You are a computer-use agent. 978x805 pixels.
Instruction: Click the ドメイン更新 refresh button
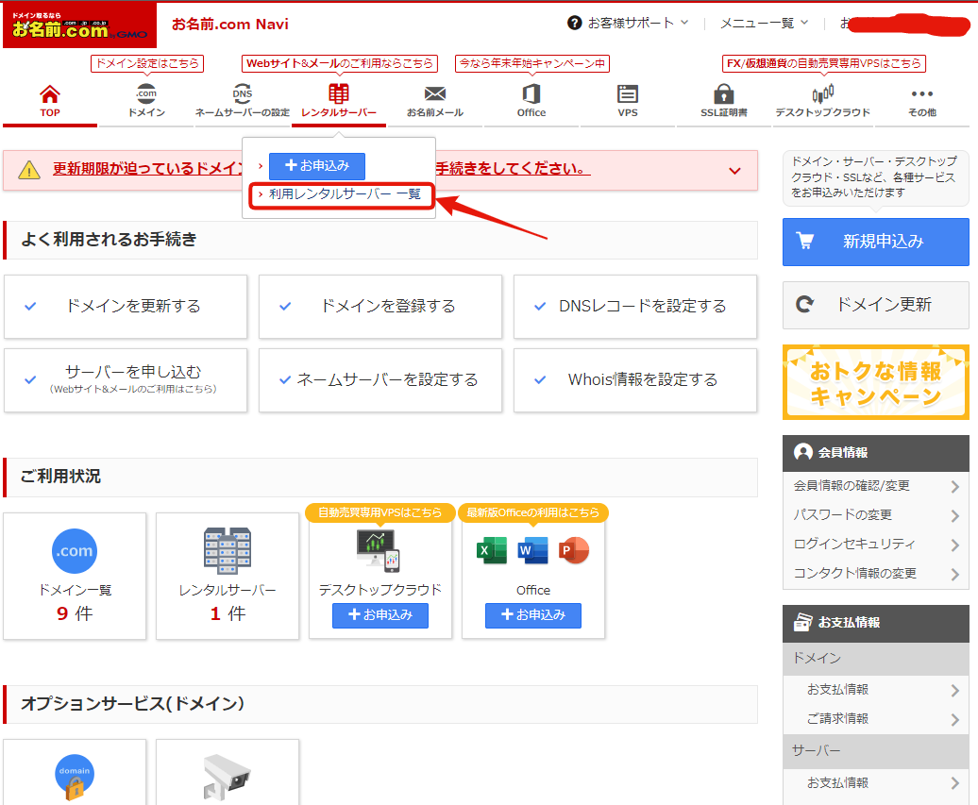875,305
